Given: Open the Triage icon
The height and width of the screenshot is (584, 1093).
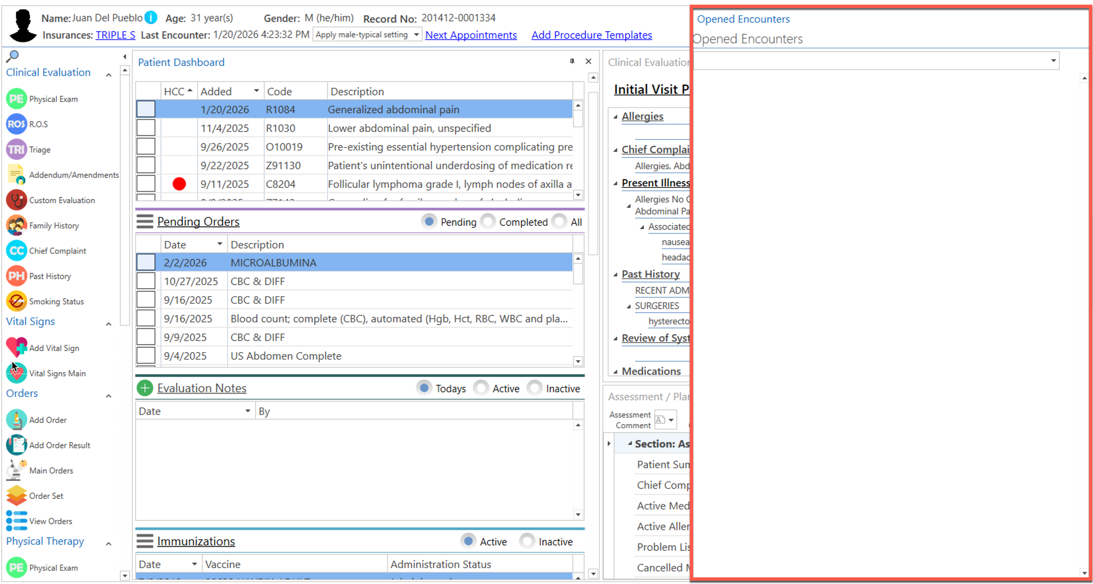Looking at the screenshot, I should pos(16,149).
